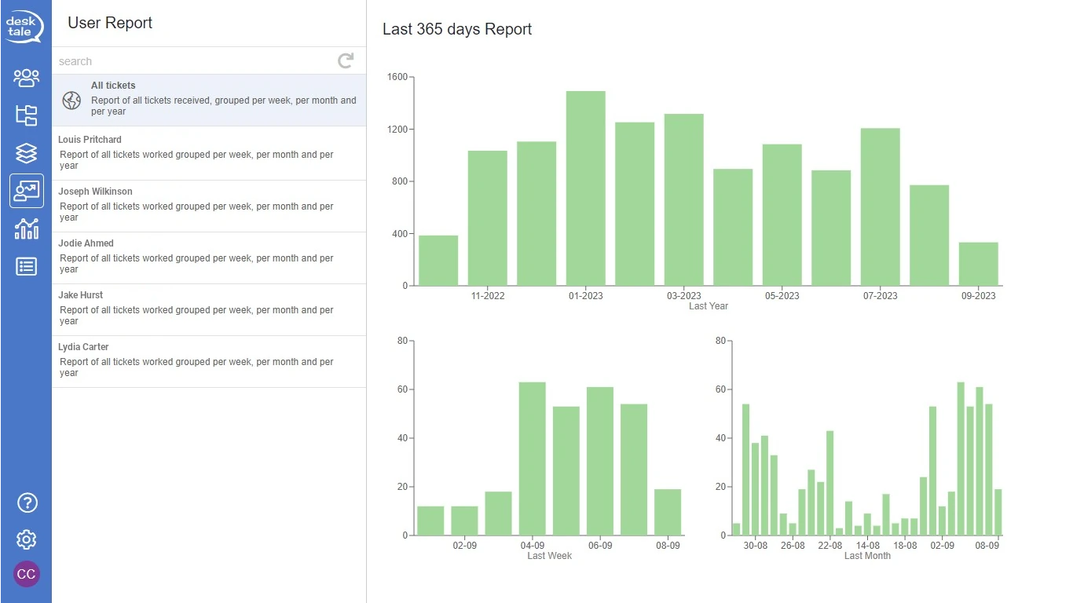This screenshot has height=603, width=1073.
Task: Click the refresh icon beside search
Action: pos(346,60)
